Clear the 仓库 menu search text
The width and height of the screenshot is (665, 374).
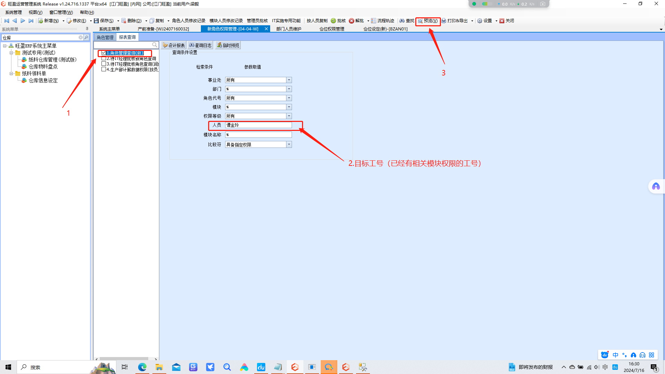tap(81, 37)
